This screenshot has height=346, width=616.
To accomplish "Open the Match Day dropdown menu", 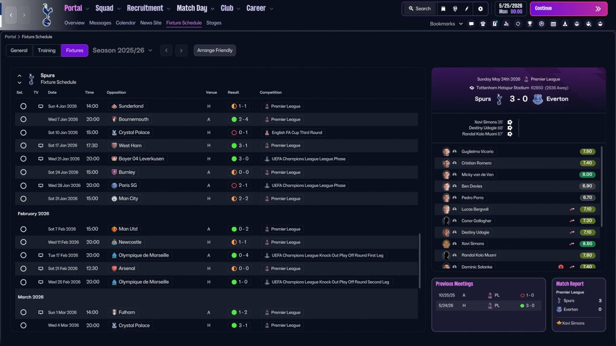I will click(x=195, y=8).
